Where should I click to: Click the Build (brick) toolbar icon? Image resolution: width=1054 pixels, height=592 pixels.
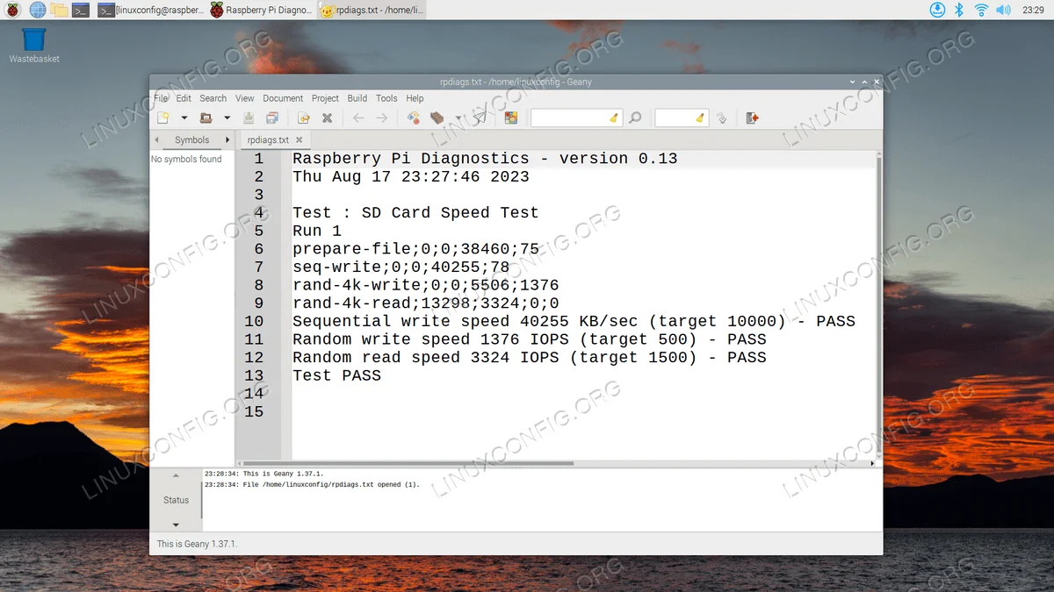[x=437, y=118]
